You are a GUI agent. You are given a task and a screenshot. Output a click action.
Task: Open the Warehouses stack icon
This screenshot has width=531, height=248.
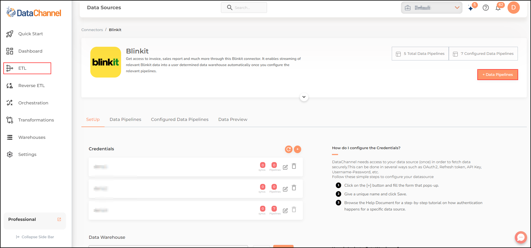(10, 137)
